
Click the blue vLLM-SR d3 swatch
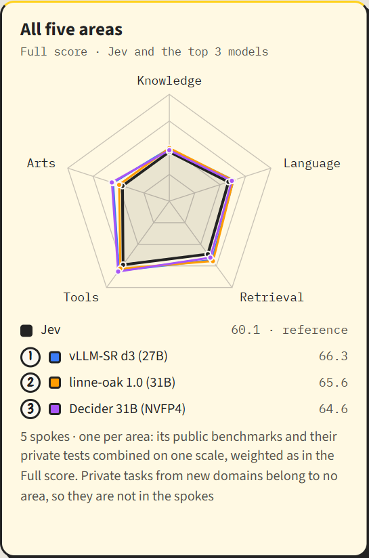(55, 357)
